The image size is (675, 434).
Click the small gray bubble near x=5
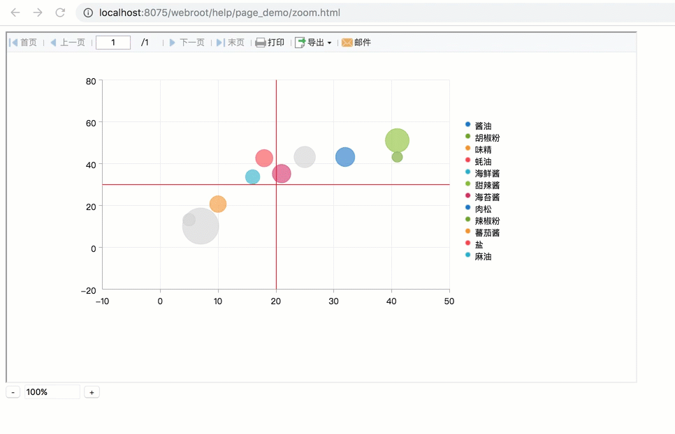(188, 218)
